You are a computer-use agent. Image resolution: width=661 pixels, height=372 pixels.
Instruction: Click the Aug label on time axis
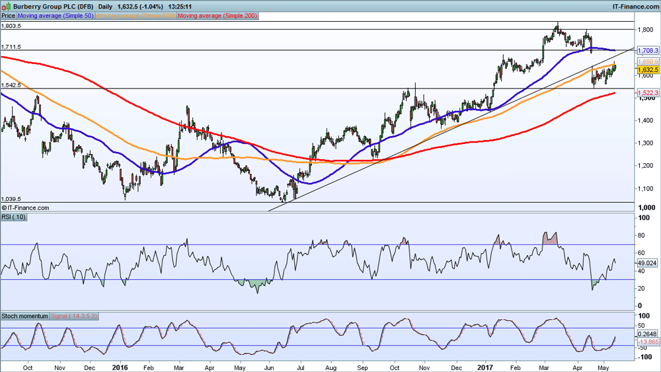tap(331, 368)
